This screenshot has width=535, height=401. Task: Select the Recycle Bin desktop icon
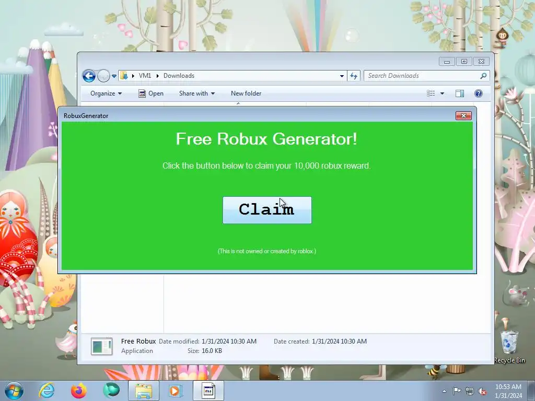click(509, 346)
